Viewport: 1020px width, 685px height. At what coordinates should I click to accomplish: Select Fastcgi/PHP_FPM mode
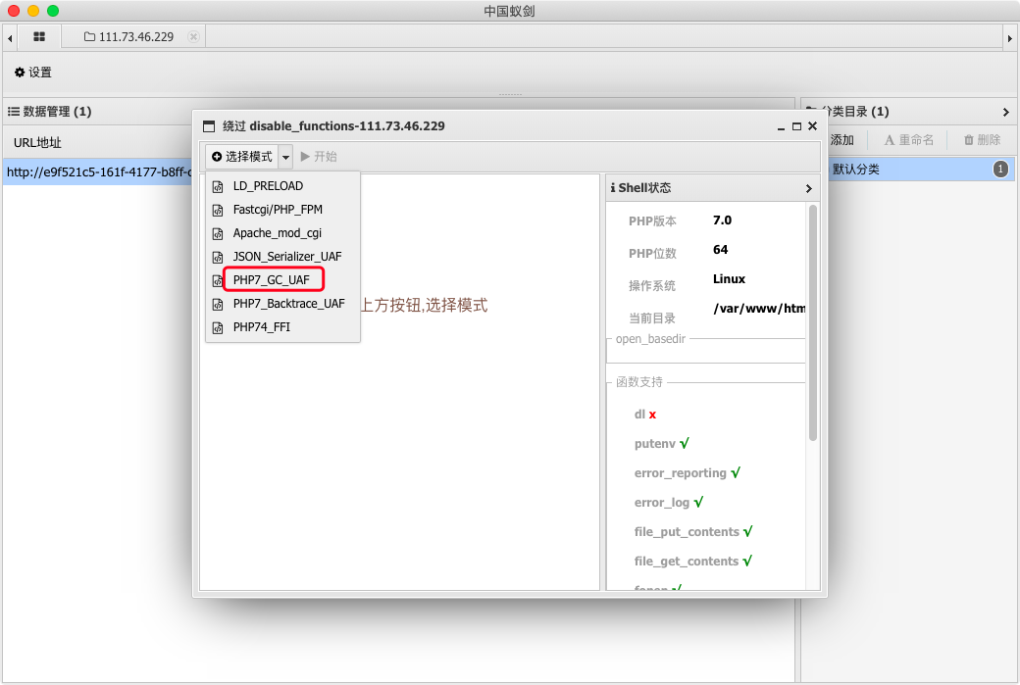coord(283,210)
